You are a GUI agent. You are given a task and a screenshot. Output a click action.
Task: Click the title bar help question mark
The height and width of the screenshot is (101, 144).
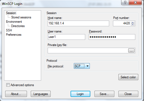(x=125, y=2)
